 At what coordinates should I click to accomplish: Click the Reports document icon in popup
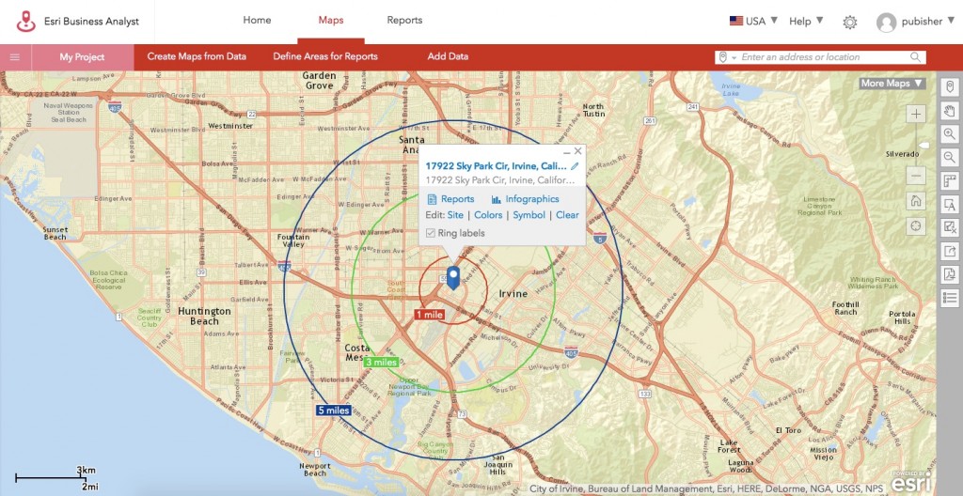coord(432,199)
